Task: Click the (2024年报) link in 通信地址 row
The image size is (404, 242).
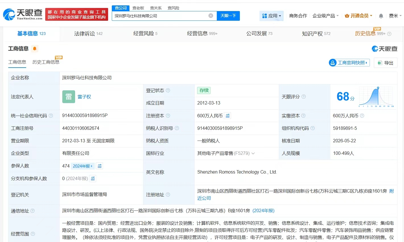Action: point(263,211)
